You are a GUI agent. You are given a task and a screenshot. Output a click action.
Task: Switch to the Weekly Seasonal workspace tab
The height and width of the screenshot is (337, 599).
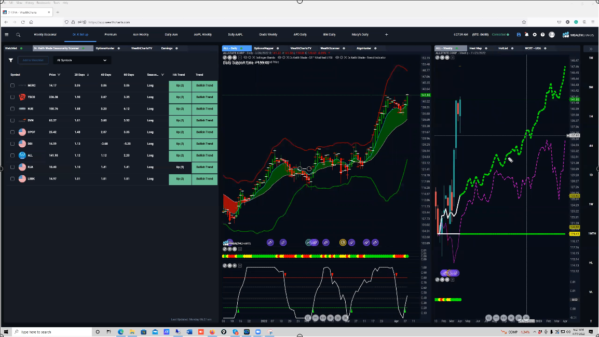click(x=45, y=35)
